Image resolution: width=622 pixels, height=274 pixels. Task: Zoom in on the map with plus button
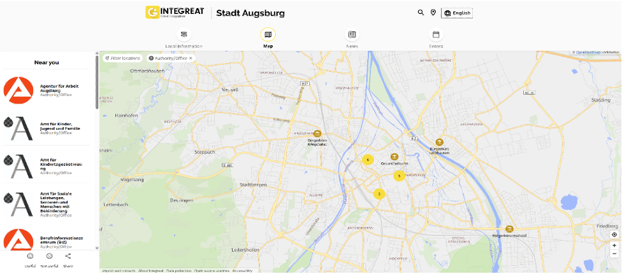point(614,245)
